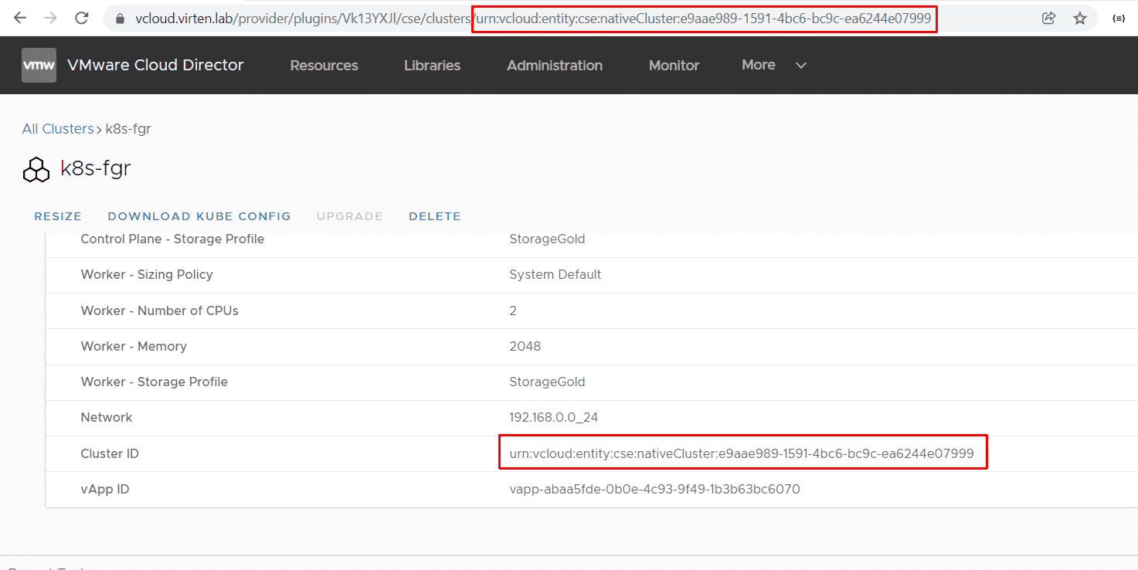Click the Worker - Memory label
This screenshot has height=570, width=1138.
134,346
